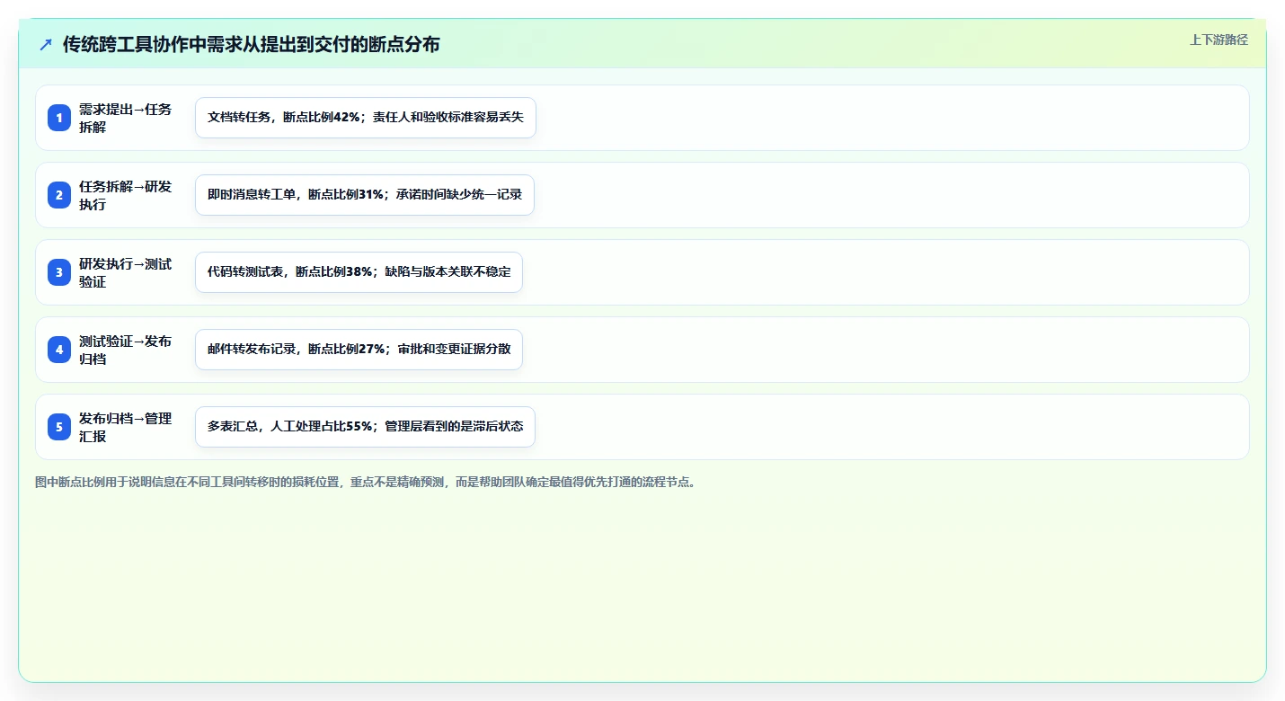Click the footnote starting with 图中断点比例用于说明

366,482
